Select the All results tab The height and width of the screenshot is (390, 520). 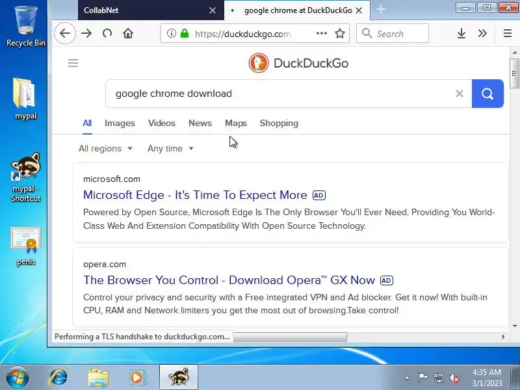pyautogui.click(x=87, y=123)
